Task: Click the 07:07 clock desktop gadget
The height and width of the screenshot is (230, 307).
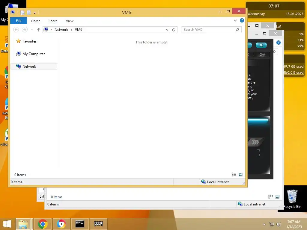Action: [x=274, y=6]
